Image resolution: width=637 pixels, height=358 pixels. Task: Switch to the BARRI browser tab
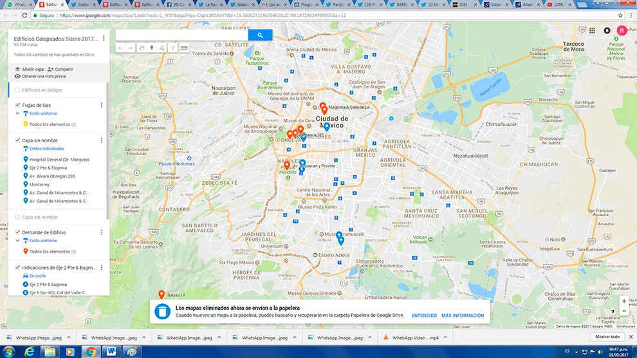pos(402,5)
